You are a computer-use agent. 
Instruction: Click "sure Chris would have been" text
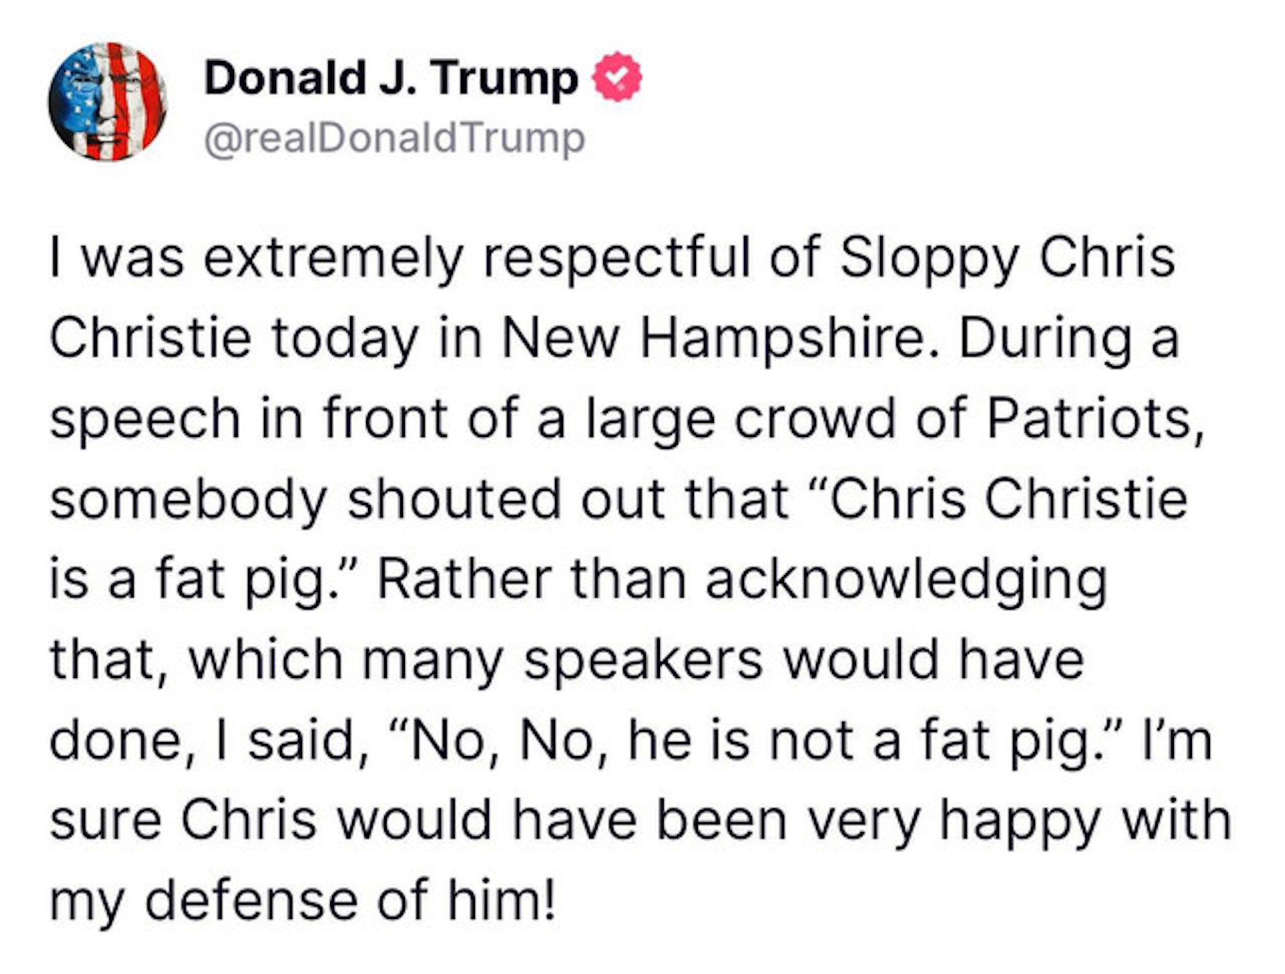[x=418, y=820]
